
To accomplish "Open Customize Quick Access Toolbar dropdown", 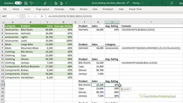I will [66, 3].
